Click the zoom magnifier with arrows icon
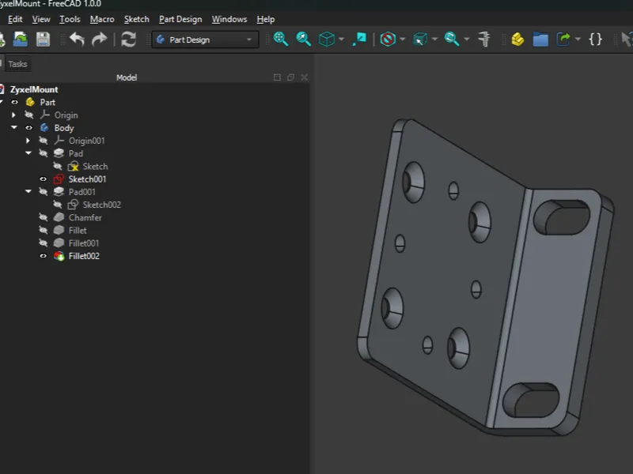 tap(452, 39)
